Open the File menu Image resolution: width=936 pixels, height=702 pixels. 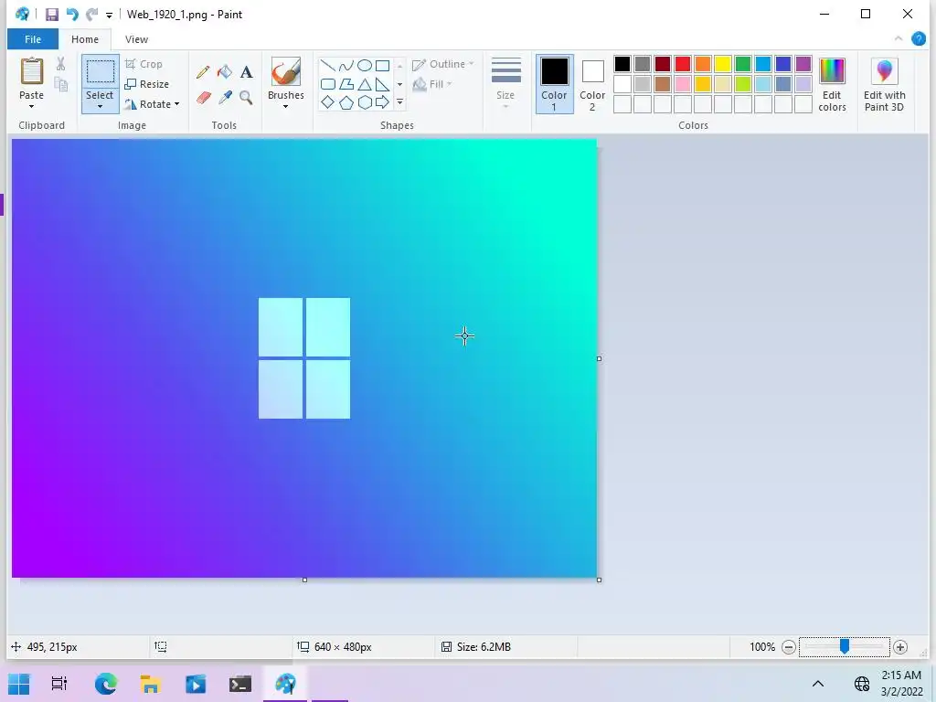point(33,39)
